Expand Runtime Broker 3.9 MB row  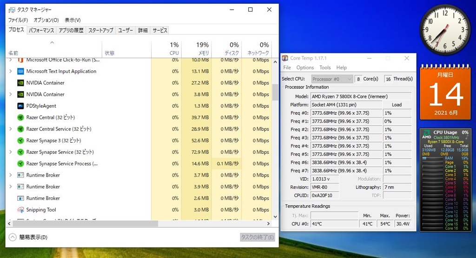click(11, 187)
